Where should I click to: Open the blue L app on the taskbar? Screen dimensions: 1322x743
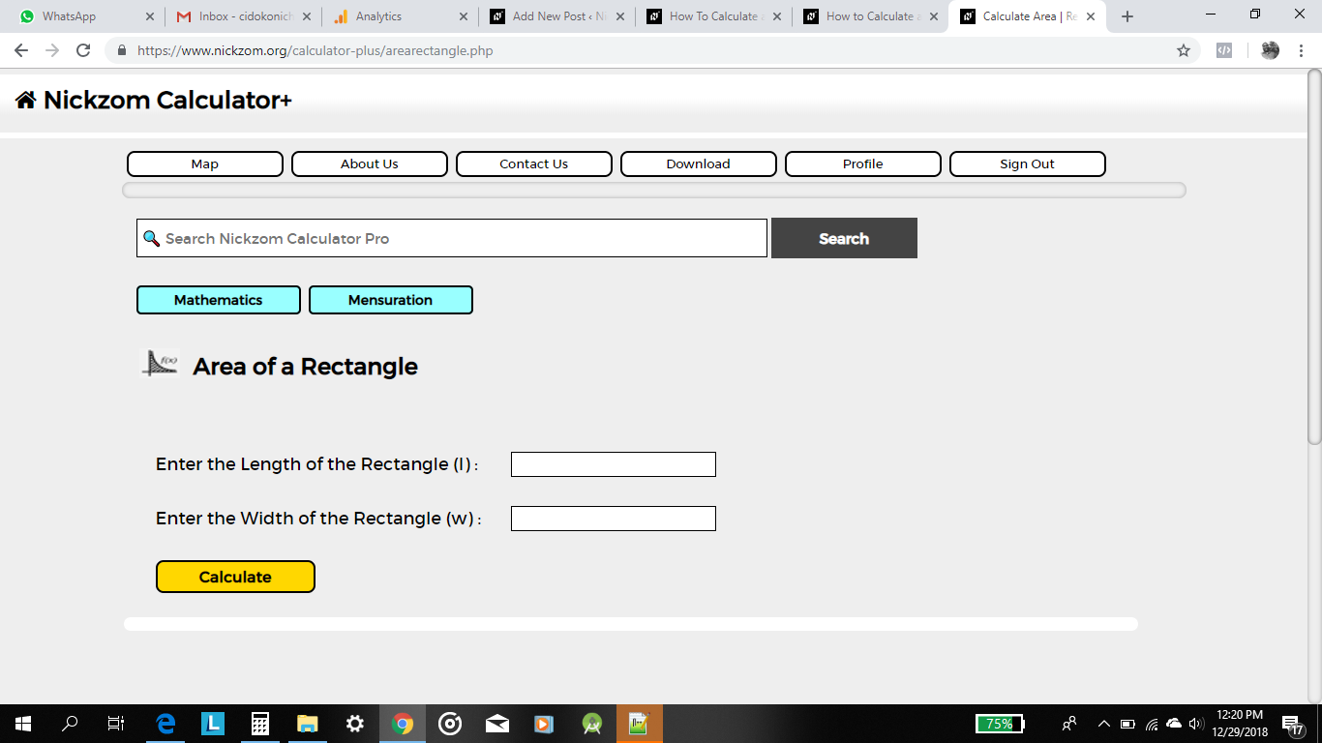[x=213, y=724]
